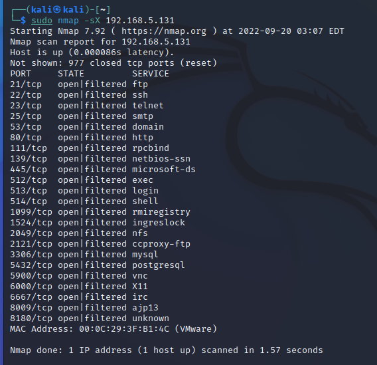Click the postgresql service name
The image size is (377, 365).
pyautogui.click(x=159, y=265)
